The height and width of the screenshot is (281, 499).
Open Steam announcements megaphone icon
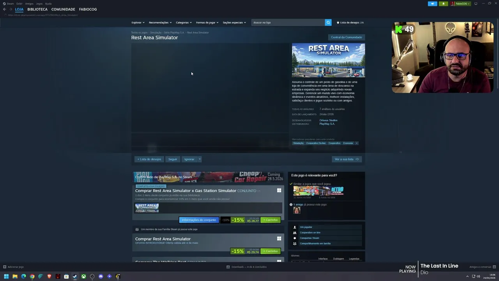point(432,4)
